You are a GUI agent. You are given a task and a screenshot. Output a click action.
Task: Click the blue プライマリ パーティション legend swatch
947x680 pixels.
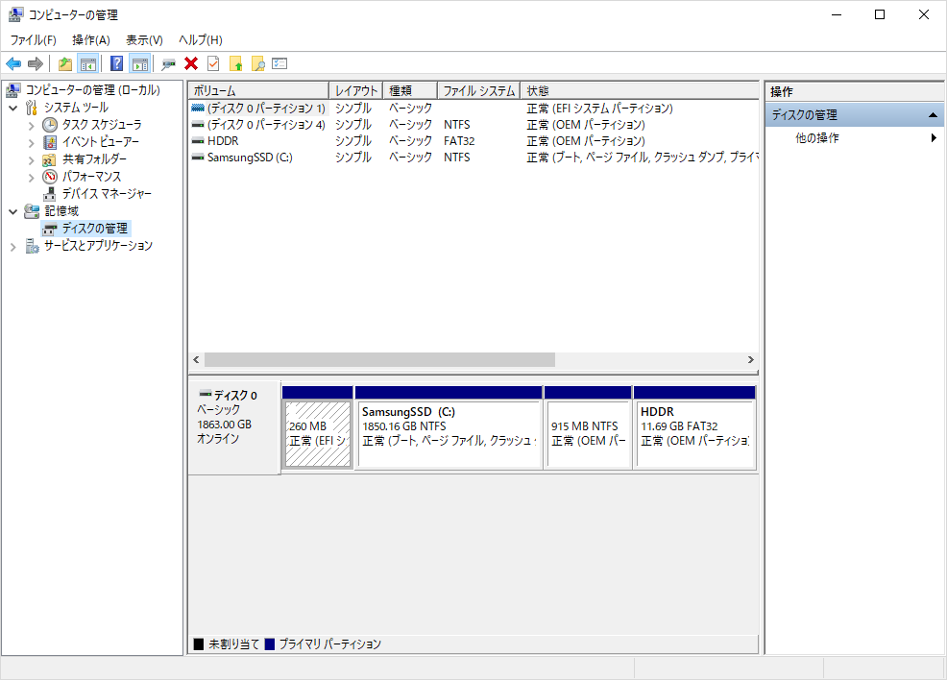(269, 644)
